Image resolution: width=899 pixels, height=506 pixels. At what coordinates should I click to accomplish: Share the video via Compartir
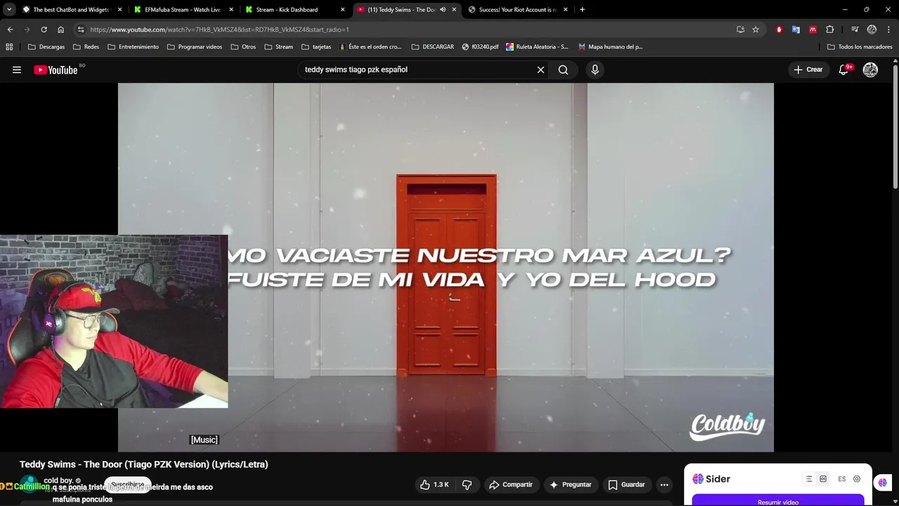(511, 485)
